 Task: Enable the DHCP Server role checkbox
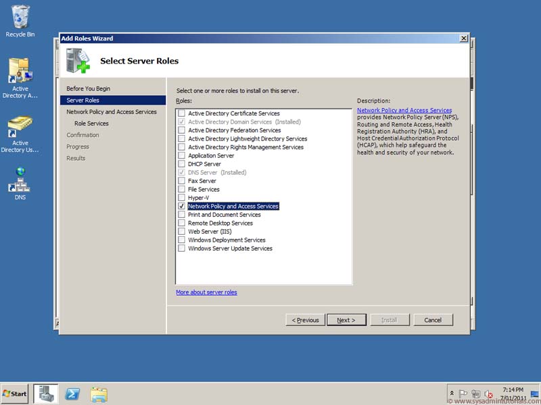pyautogui.click(x=181, y=164)
